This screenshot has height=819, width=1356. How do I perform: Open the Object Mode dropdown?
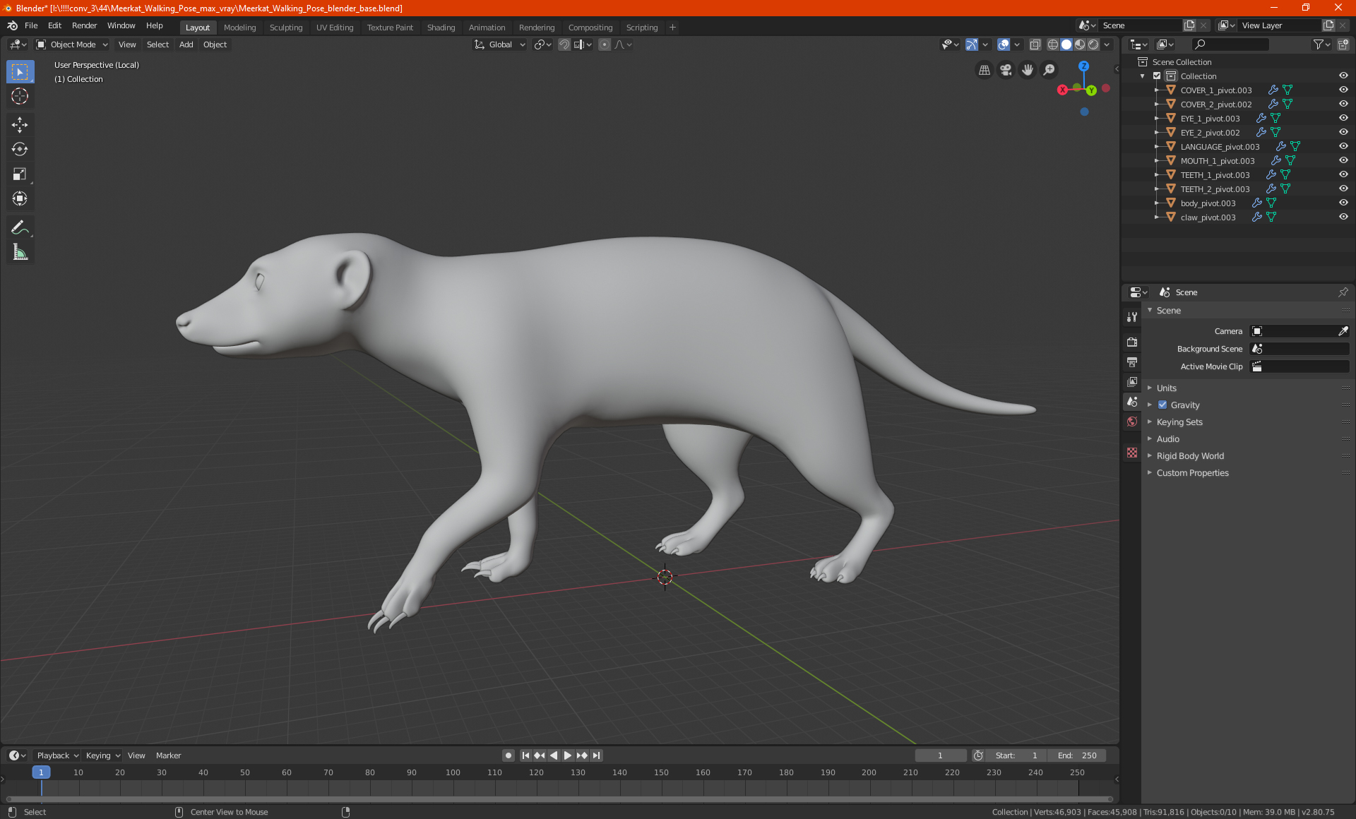72,44
